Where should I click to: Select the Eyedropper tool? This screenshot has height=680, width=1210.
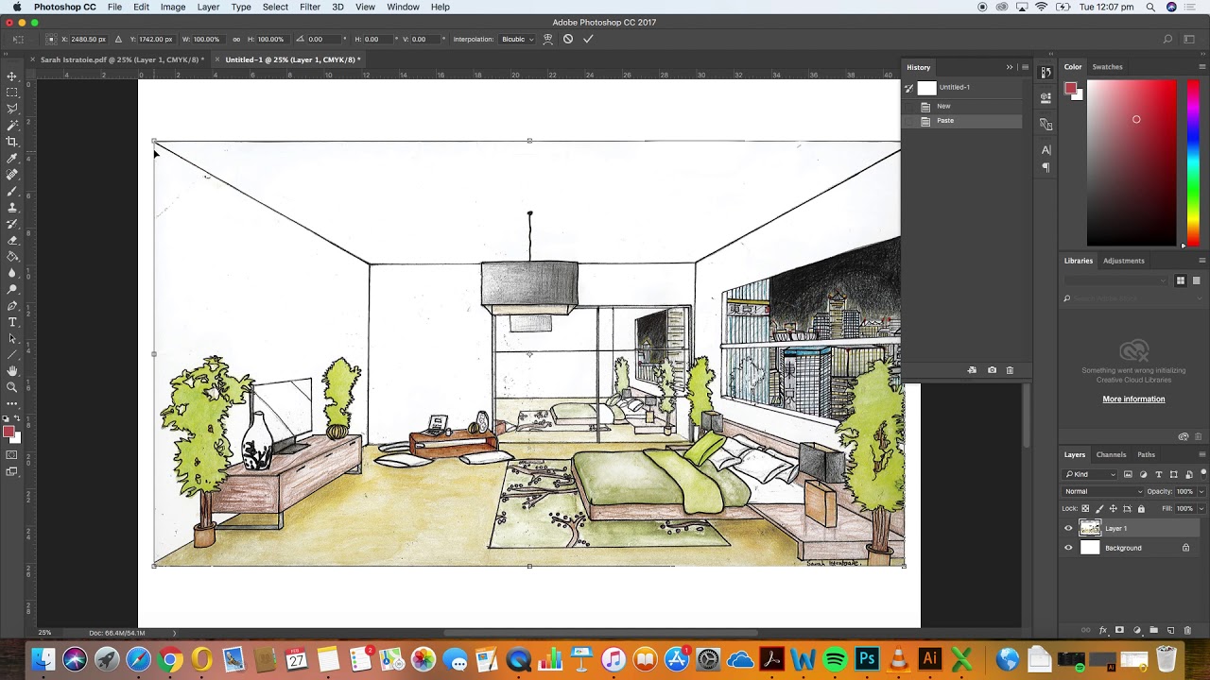pyautogui.click(x=12, y=158)
